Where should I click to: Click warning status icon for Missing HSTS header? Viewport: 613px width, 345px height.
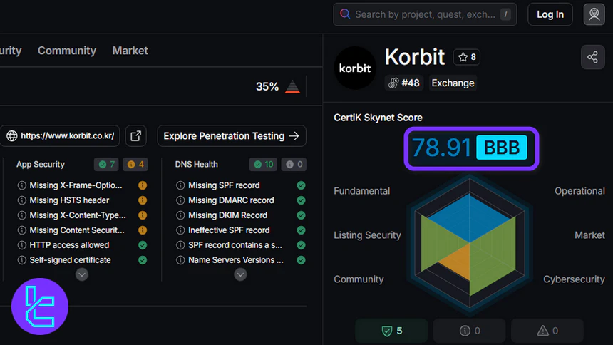[x=143, y=200]
